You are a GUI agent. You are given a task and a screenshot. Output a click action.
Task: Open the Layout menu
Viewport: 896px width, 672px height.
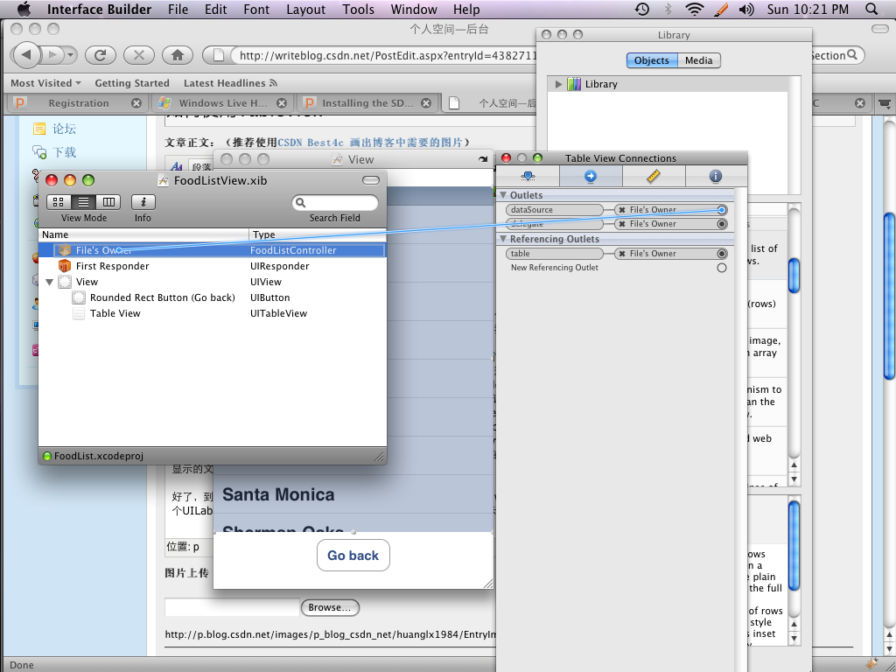[305, 9]
